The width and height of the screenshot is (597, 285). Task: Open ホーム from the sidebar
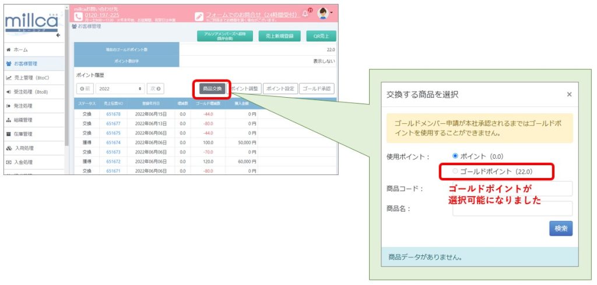(x=20, y=50)
